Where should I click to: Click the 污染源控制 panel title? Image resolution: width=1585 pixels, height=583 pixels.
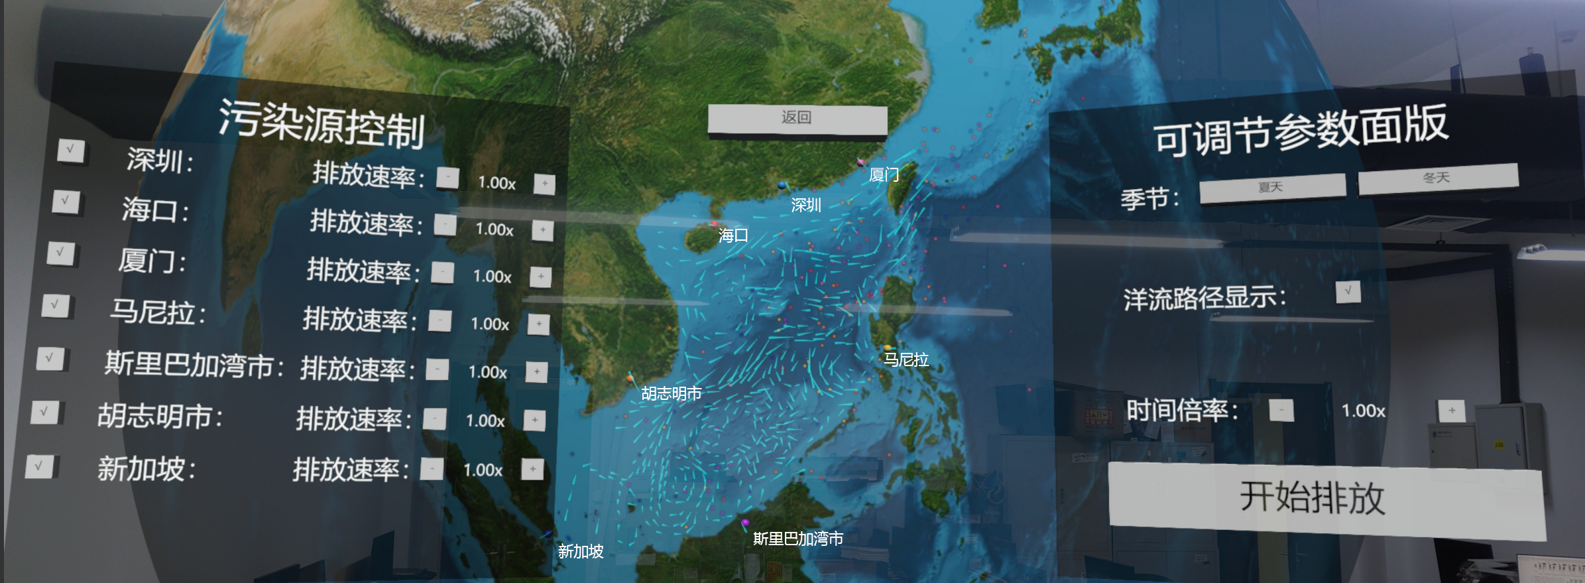[x=322, y=123]
